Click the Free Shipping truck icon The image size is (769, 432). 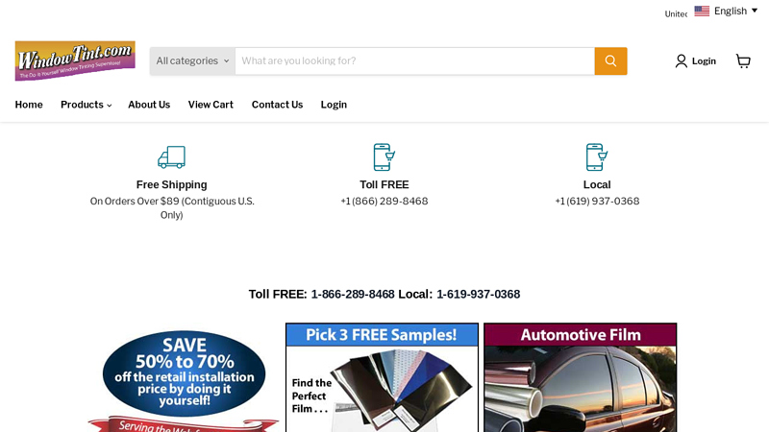(172, 157)
